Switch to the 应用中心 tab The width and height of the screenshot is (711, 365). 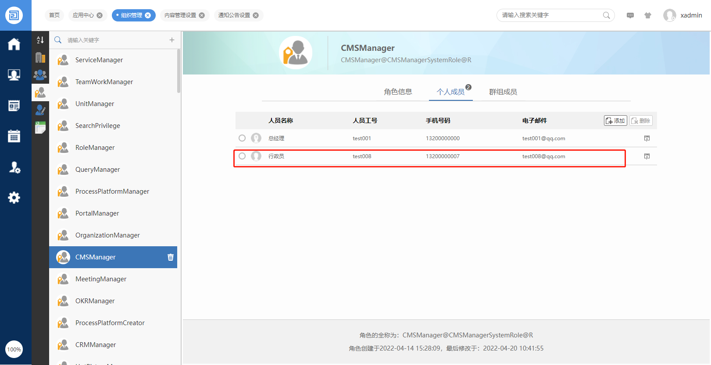83,15
